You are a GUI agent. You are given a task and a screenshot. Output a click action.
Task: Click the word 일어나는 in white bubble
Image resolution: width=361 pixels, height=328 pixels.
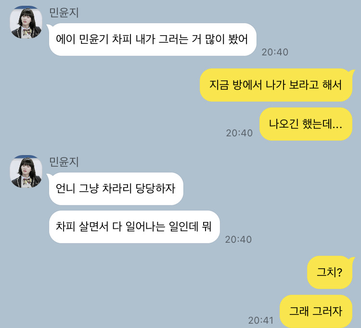click(145, 226)
